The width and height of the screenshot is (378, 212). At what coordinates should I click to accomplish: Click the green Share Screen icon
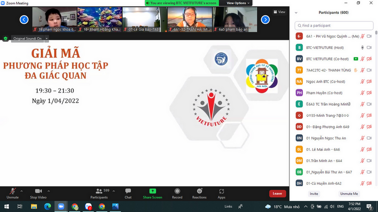point(153,191)
